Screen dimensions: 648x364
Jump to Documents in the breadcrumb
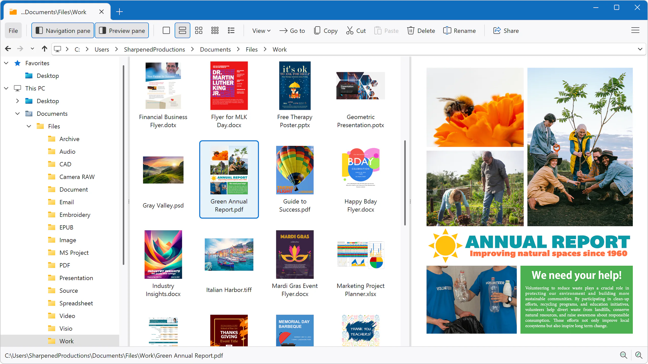(215, 49)
